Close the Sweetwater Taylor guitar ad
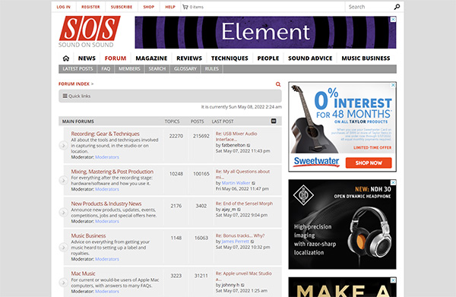Image resolution: width=456 pixels, height=297 pixels. (393, 85)
